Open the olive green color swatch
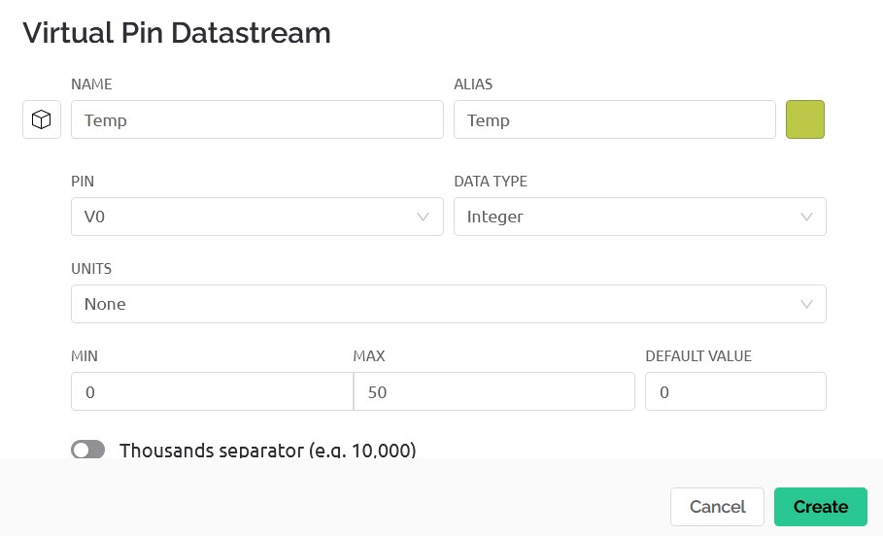This screenshot has width=883, height=536. point(804,119)
